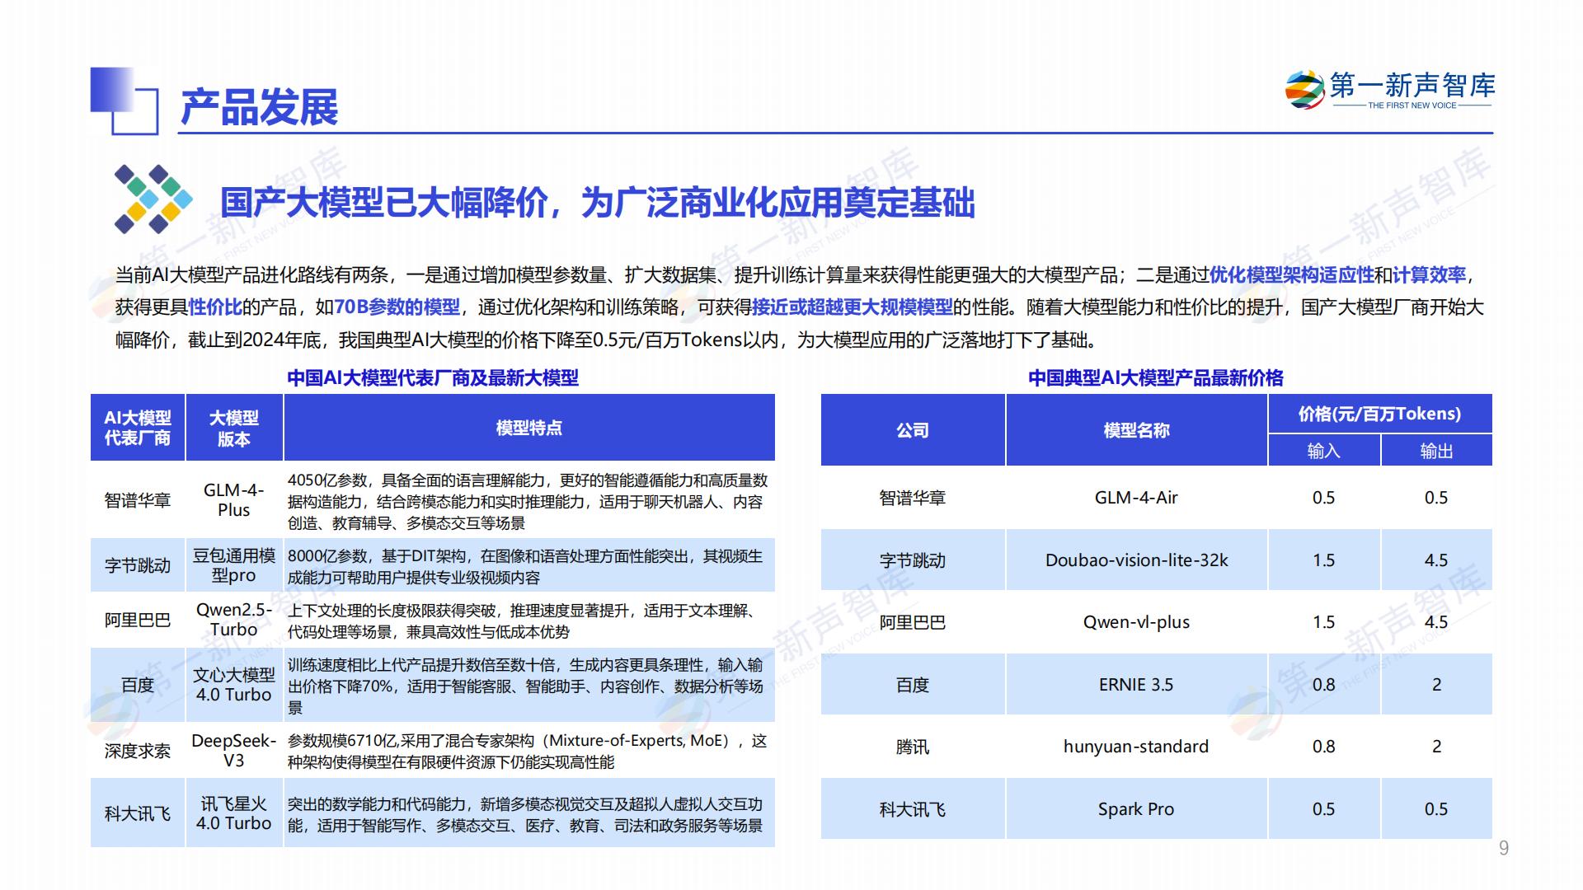Select DeepSeek-V3 cell
Viewport: 1583px width, 890px height.
(x=234, y=750)
